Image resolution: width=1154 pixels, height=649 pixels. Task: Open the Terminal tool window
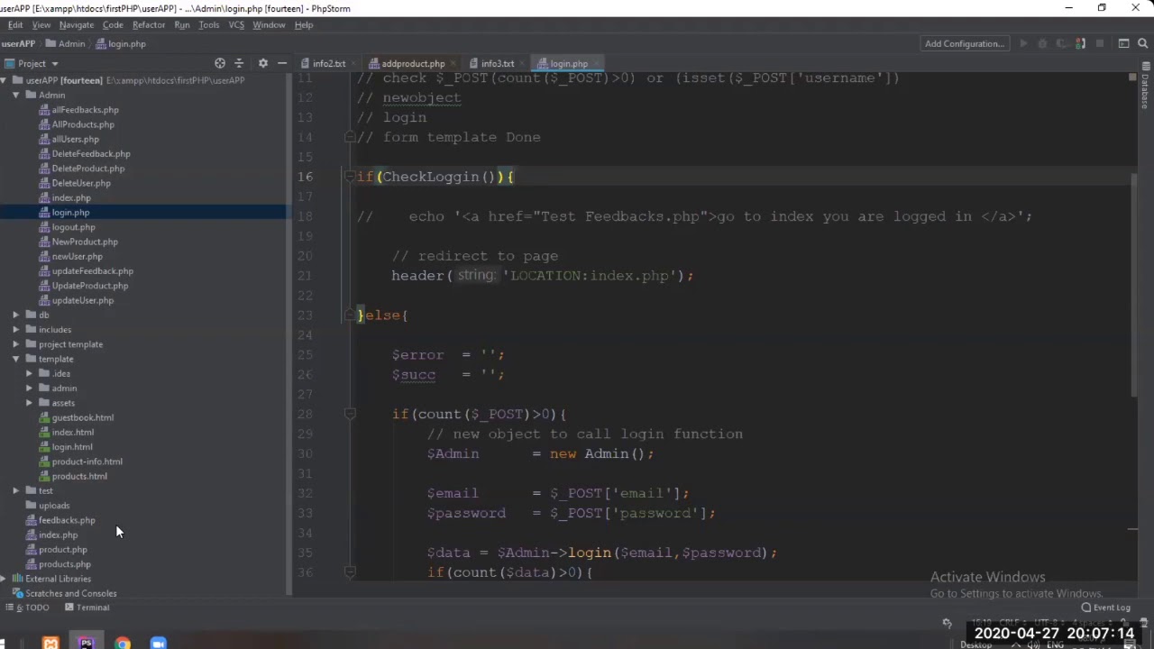pos(87,608)
